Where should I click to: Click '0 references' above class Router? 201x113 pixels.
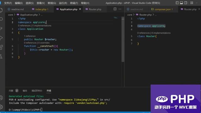[x=144, y=33]
